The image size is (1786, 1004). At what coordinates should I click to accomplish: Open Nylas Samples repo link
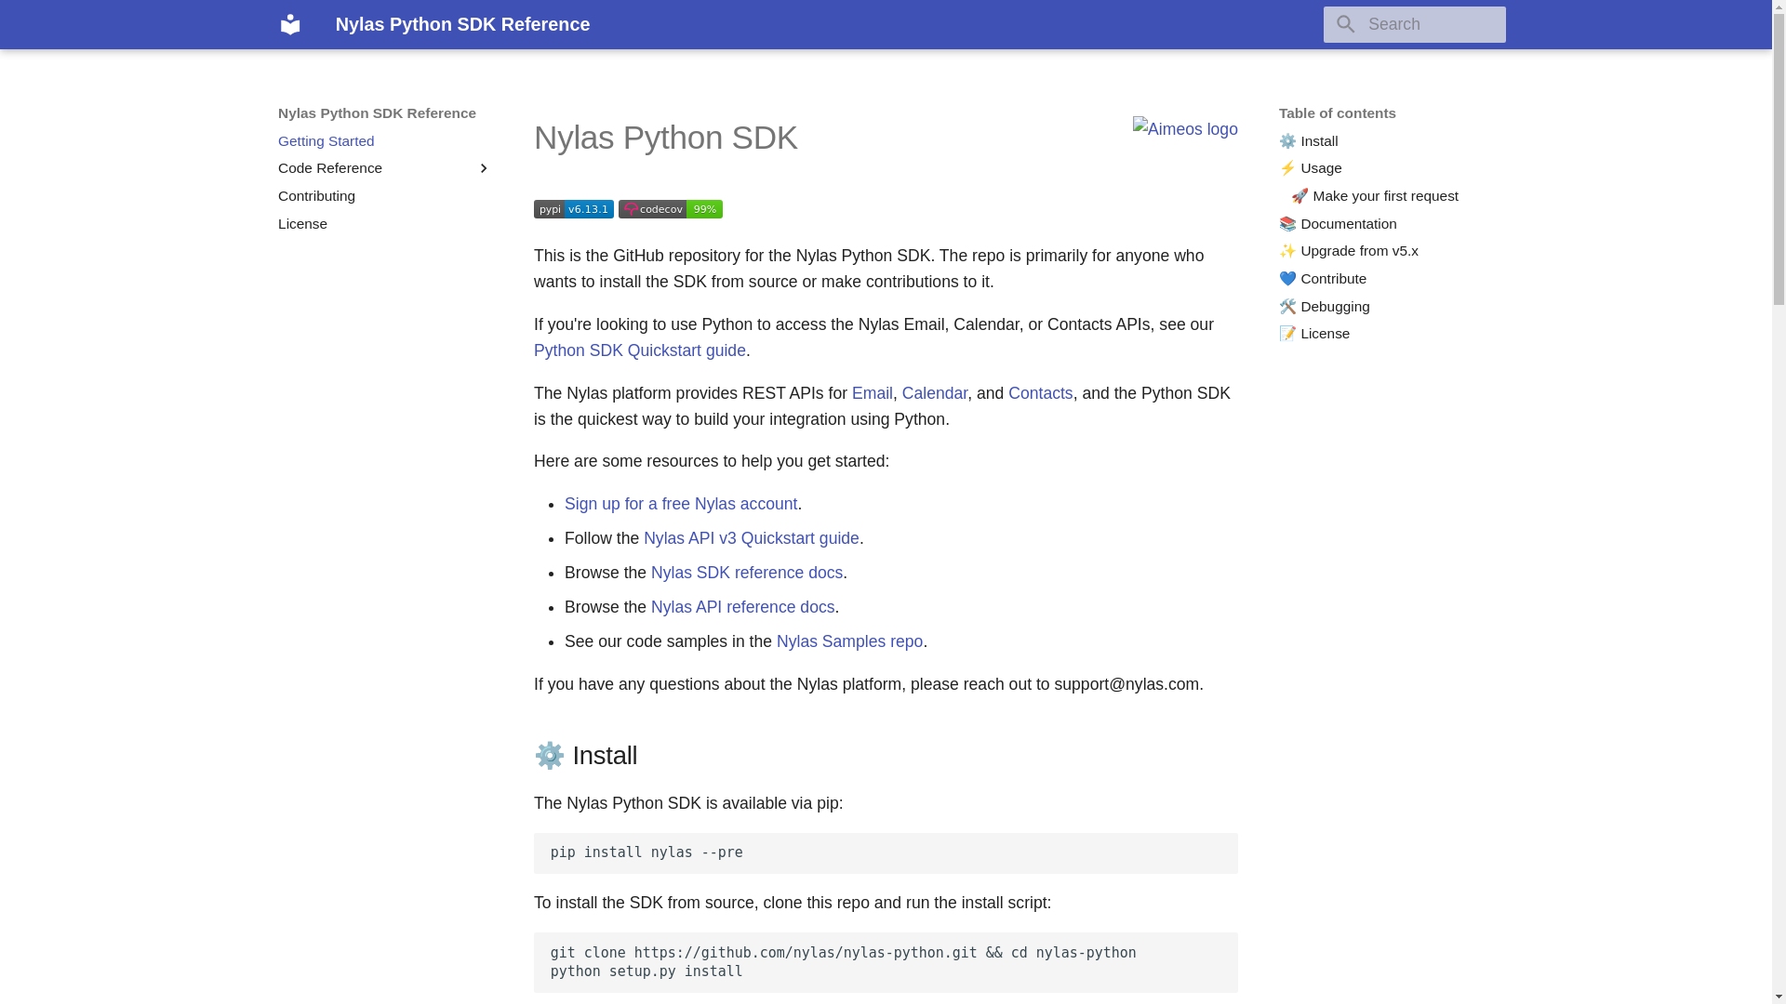(849, 641)
